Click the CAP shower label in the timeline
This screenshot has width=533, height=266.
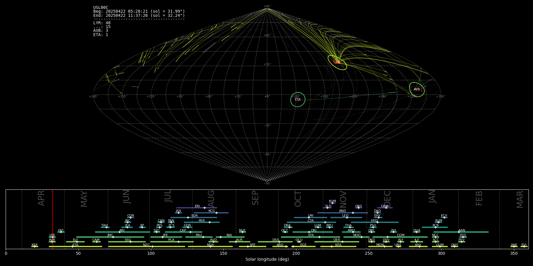pos(183,231)
